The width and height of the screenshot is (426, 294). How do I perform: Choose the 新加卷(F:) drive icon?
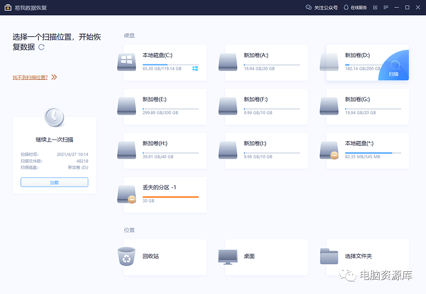228,106
